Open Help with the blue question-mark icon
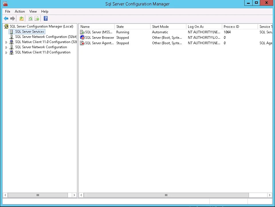Image resolution: width=275 pixels, height=207 pixels. pyautogui.click(x=46, y=18)
